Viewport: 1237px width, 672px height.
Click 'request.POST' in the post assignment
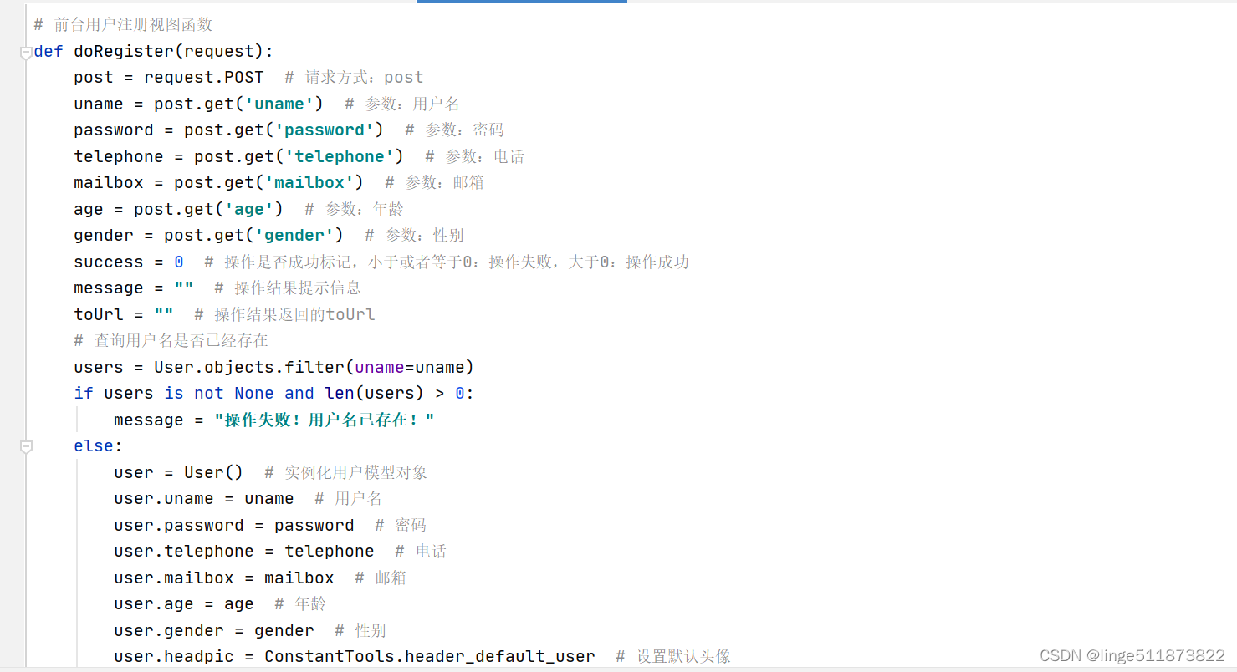[204, 77]
